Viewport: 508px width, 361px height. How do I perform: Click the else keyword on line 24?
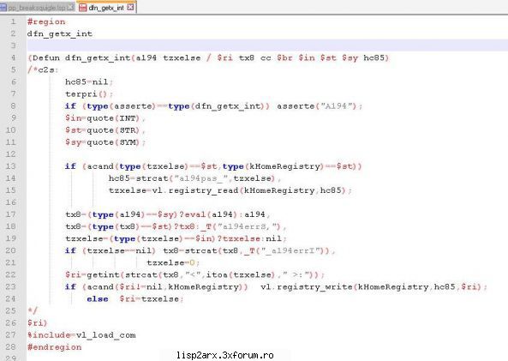98,298
